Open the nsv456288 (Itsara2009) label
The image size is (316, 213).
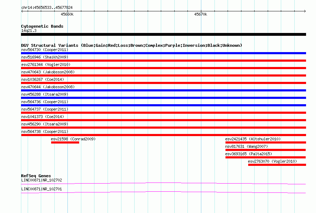tap(45, 94)
